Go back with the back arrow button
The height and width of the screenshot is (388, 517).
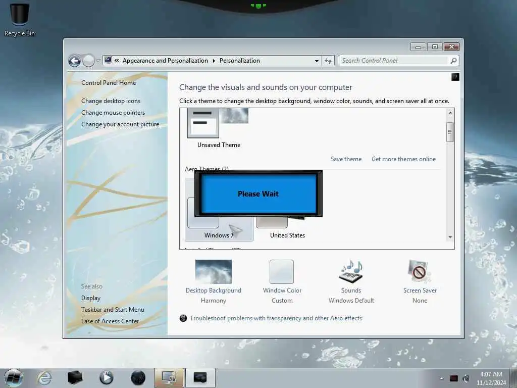coord(75,61)
